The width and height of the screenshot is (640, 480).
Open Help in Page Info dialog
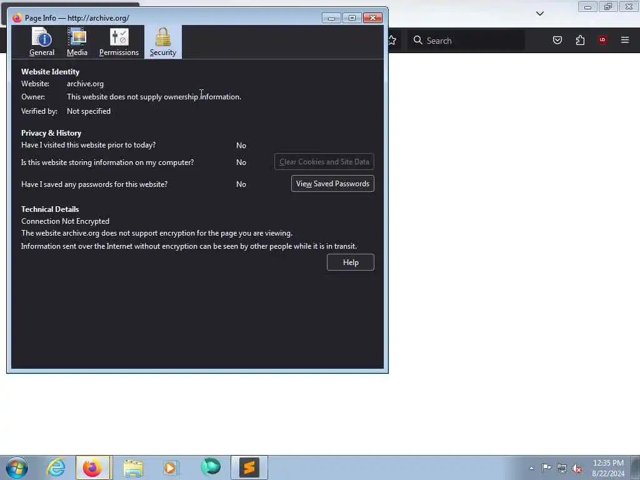(x=350, y=262)
